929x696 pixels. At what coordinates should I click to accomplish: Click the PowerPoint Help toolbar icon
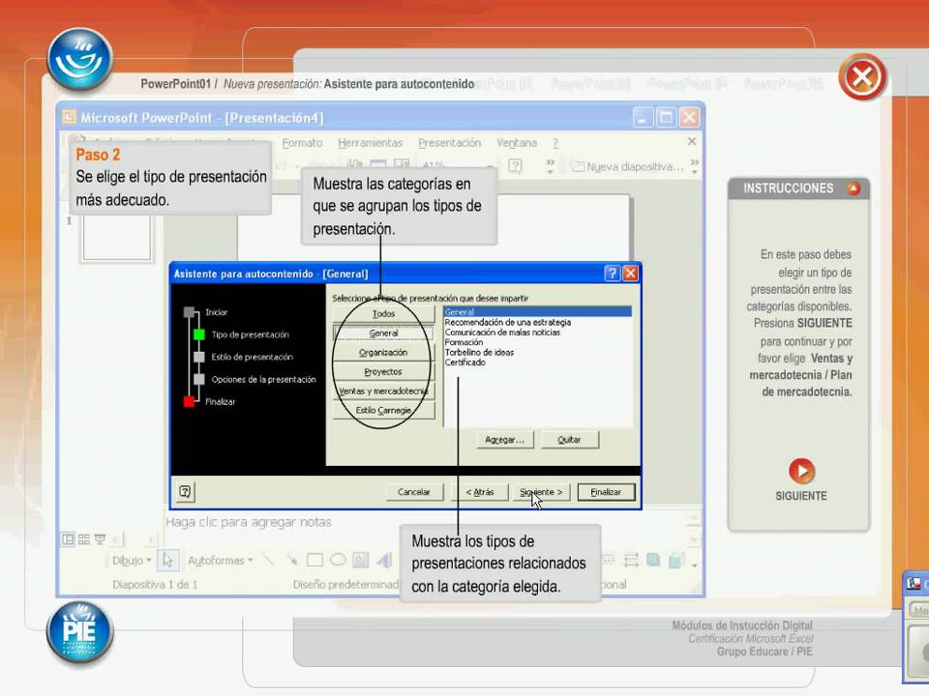516,166
